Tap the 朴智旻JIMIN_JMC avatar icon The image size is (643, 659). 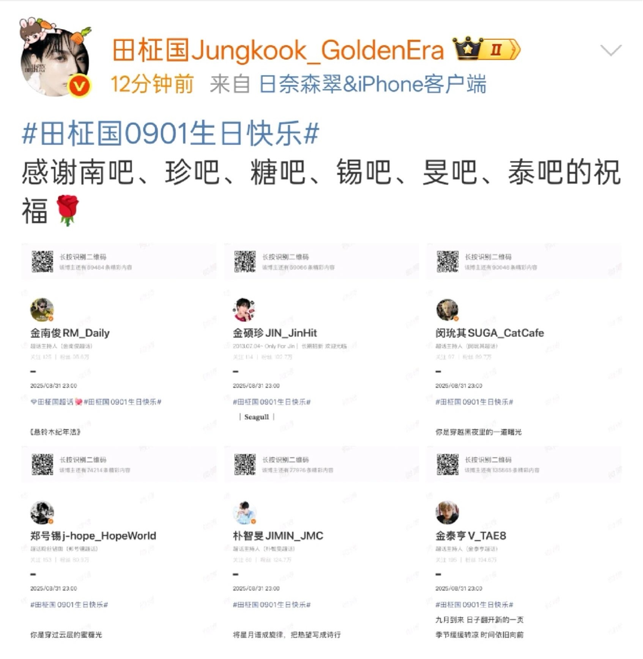coord(244,513)
